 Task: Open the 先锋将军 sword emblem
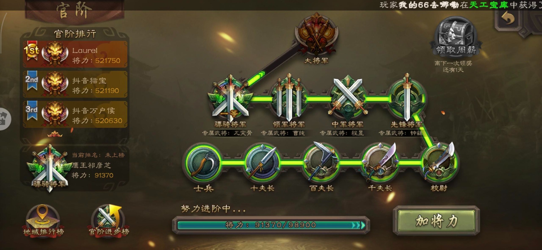point(407,97)
